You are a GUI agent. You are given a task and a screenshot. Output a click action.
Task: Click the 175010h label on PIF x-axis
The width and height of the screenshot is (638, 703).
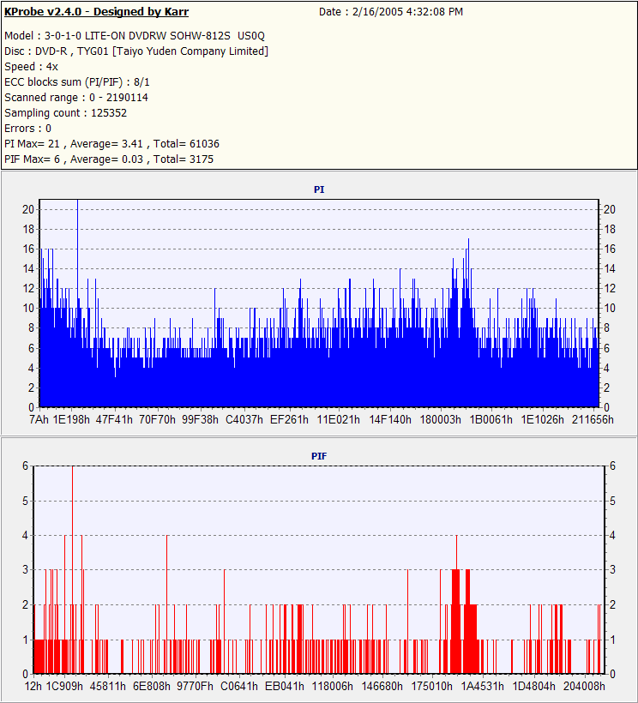[431, 687]
